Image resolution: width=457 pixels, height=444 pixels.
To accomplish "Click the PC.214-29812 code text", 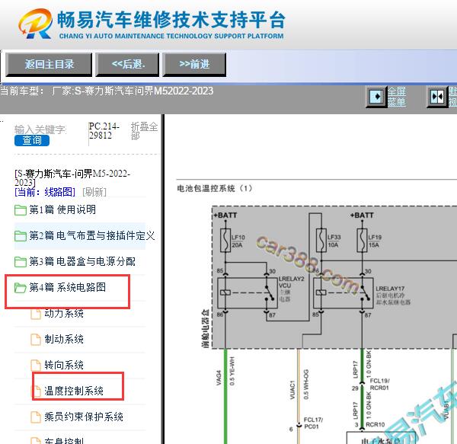I will pos(104,131).
